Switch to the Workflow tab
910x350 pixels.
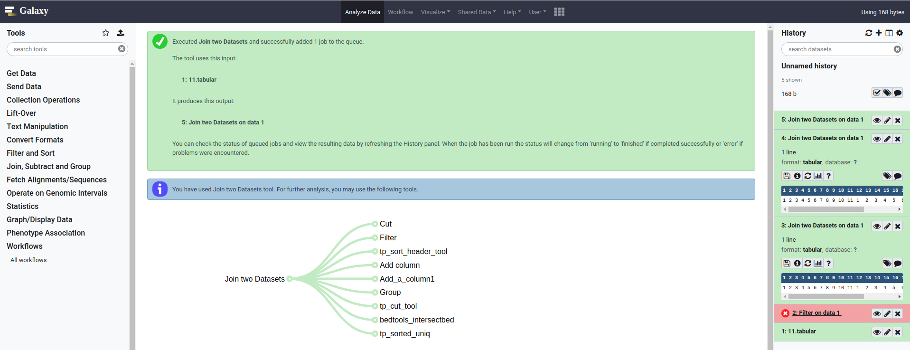[400, 12]
